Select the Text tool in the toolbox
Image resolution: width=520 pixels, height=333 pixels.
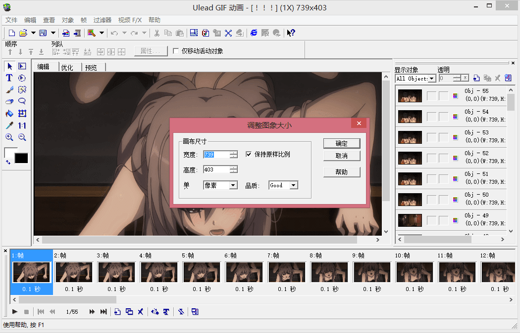pyautogui.click(x=9, y=78)
